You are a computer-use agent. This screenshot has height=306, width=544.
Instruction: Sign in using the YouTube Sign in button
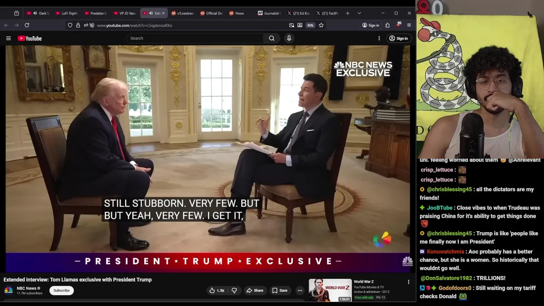[398, 38]
